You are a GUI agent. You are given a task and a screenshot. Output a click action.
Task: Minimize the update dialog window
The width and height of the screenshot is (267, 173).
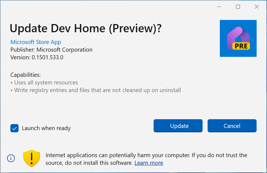[x=219, y=7]
